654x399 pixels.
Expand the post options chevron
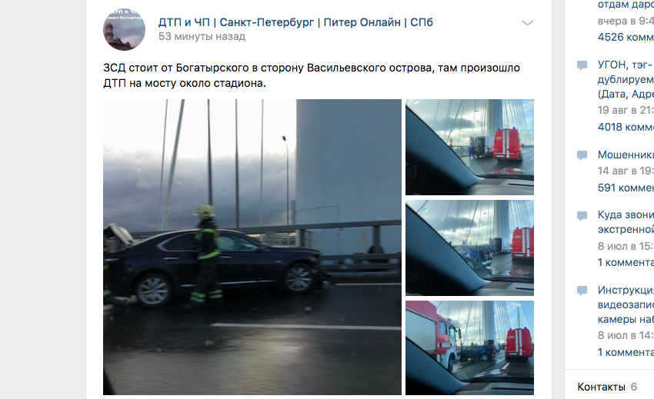(528, 23)
